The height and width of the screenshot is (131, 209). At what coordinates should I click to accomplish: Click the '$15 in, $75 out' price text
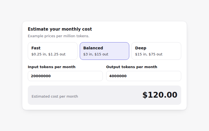tap(149, 54)
